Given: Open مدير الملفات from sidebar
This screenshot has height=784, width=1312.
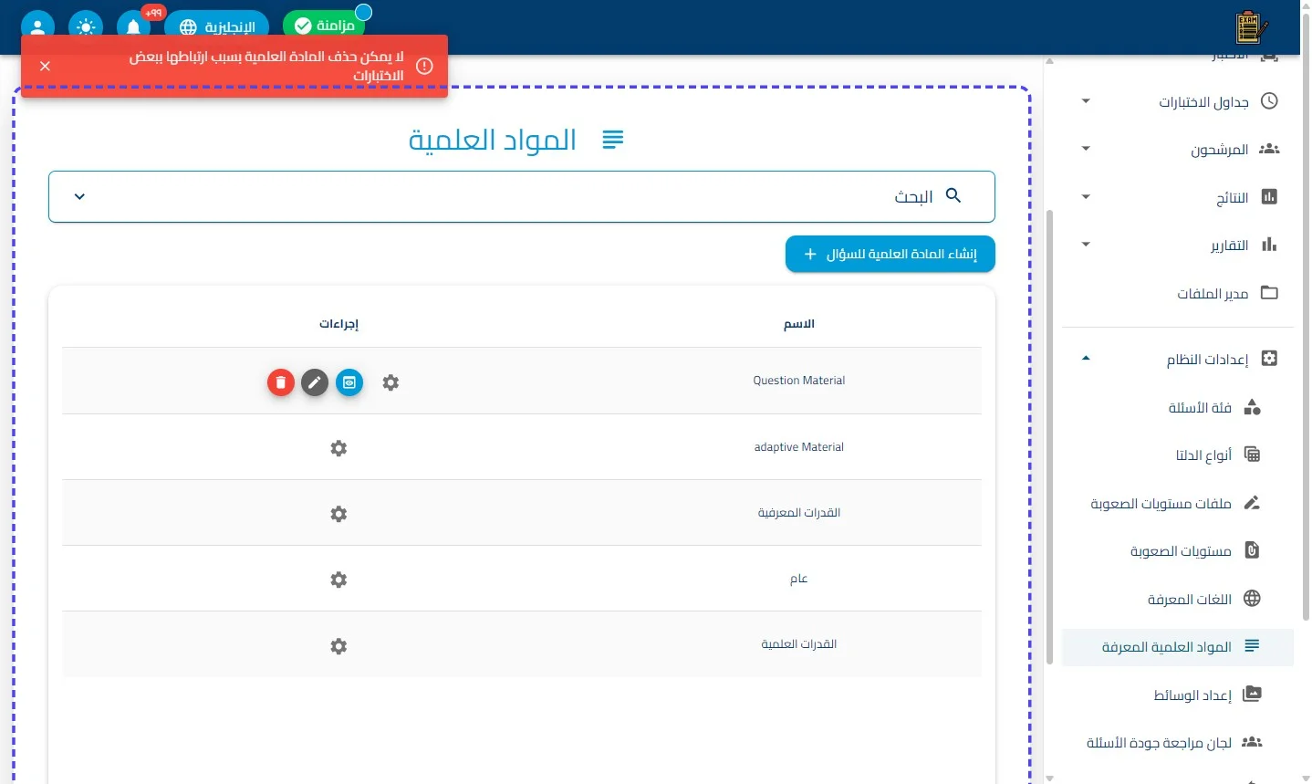Looking at the screenshot, I should [1178, 293].
